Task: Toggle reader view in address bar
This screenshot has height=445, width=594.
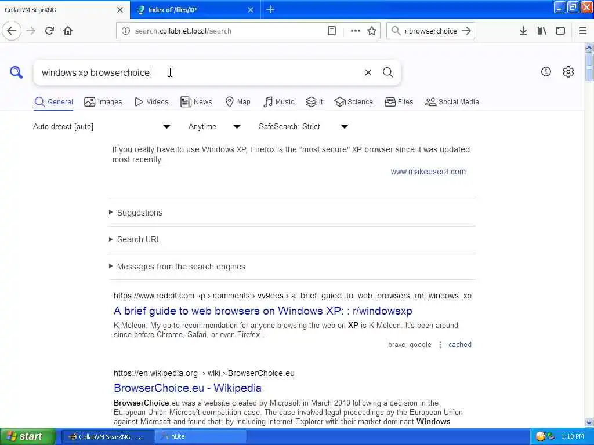Action: [x=331, y=31]
